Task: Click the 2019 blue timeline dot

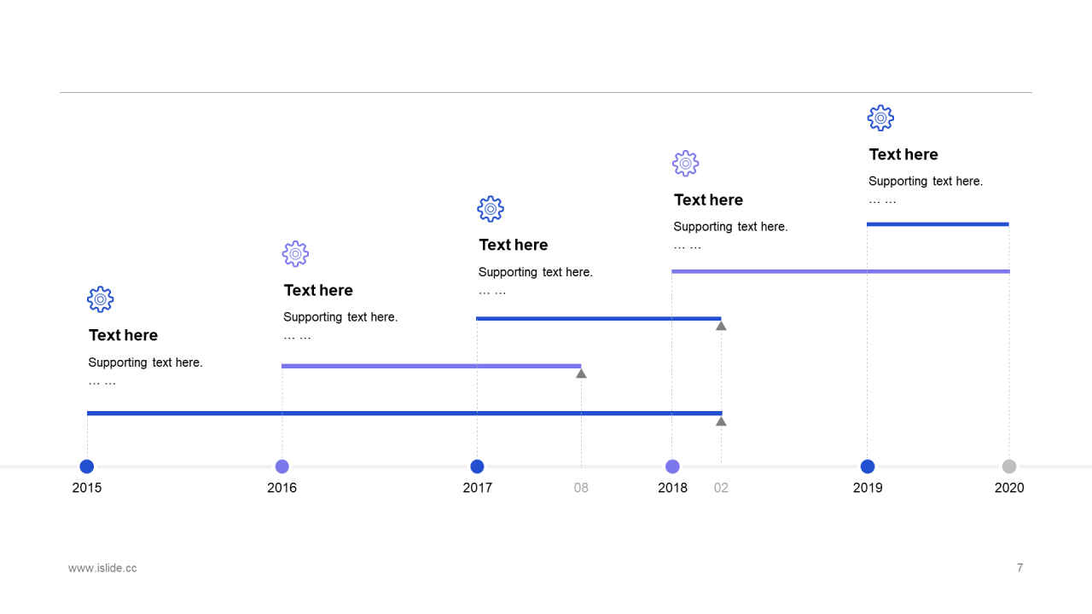Action: point(868,466)
